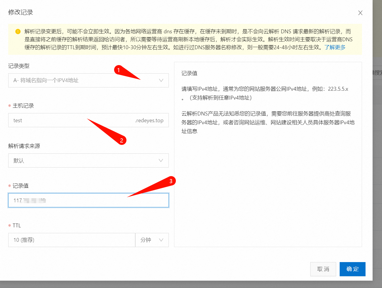The height and width of the screenshot is (288, 382).
Task: Click the chevron arrow in 记录类型 field
Action: click(x=161, y=80)
